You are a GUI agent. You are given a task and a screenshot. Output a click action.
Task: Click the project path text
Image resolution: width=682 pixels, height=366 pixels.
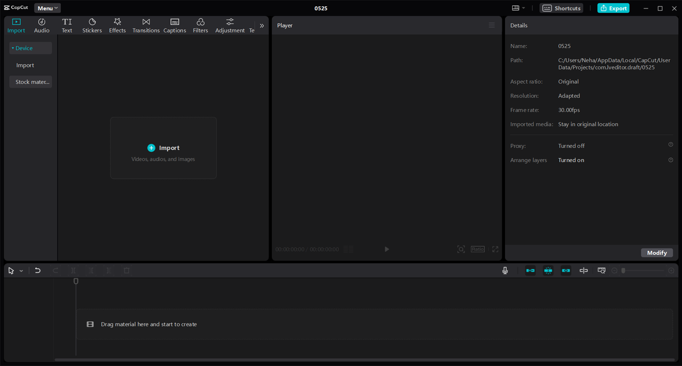point(614,64)
